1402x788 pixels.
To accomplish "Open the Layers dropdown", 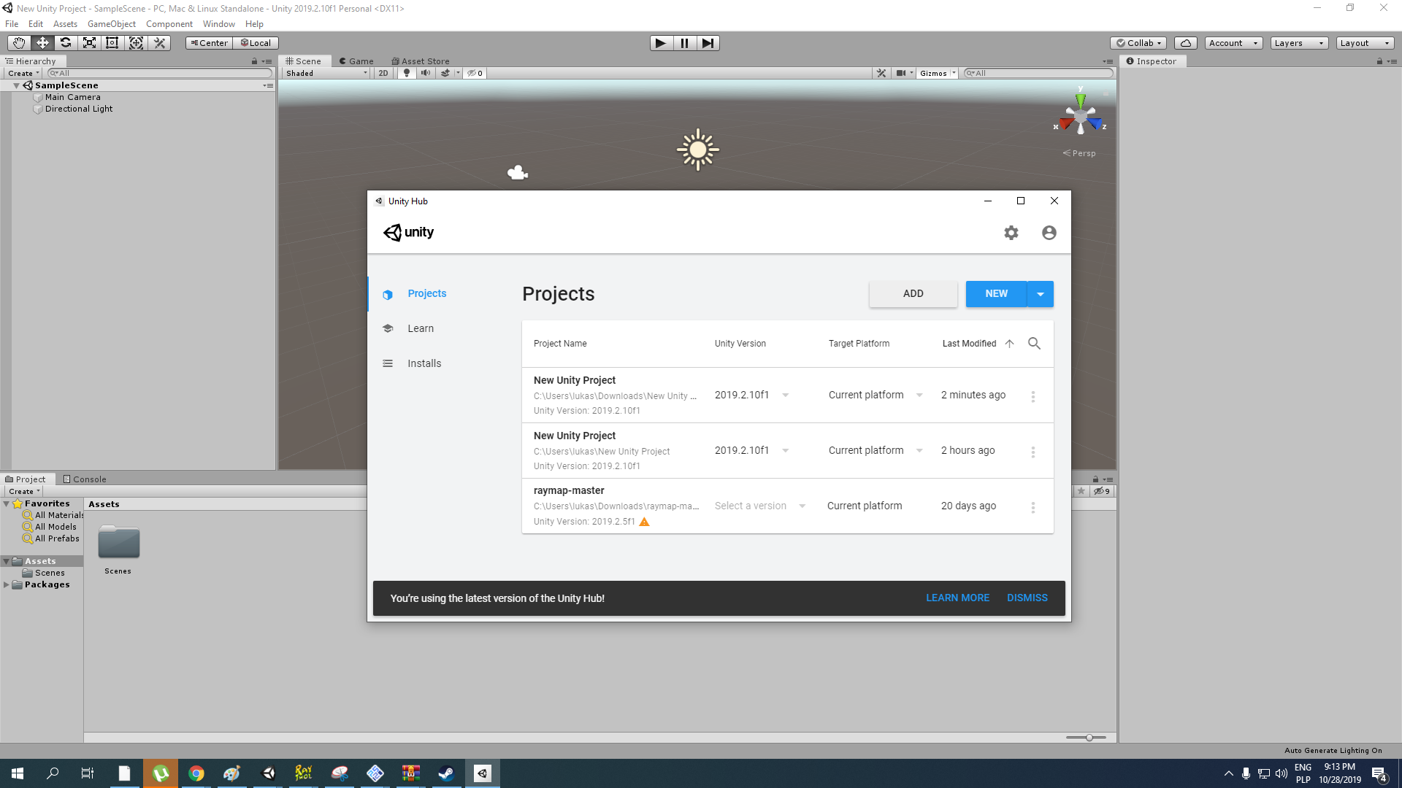I will coord(1299,43).
